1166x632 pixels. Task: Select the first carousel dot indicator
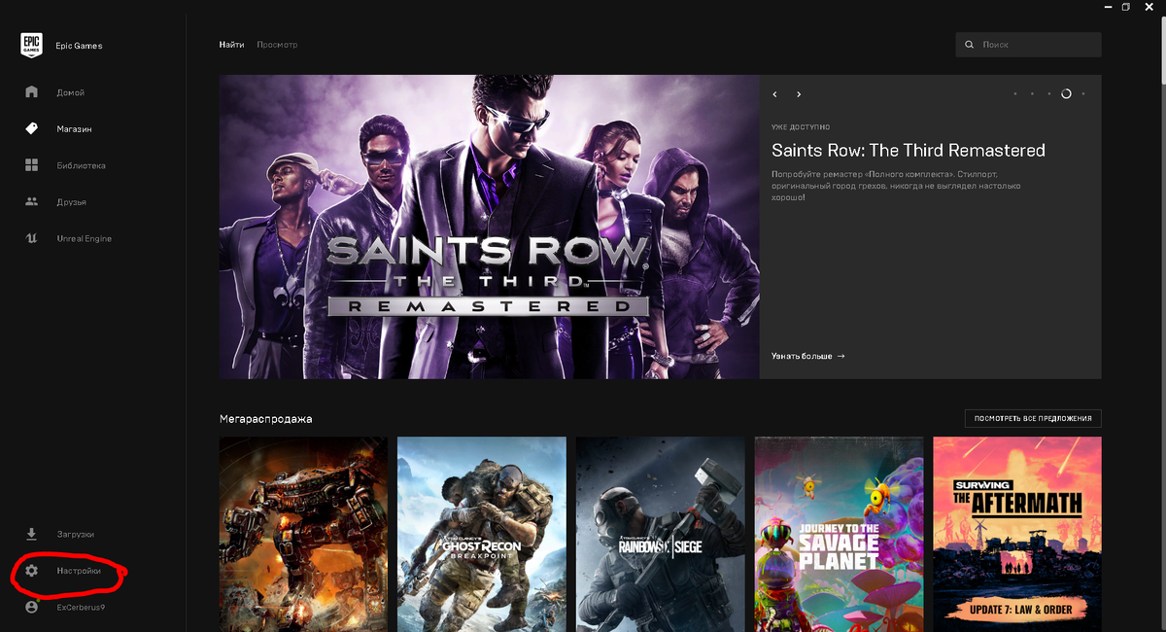1014,94
